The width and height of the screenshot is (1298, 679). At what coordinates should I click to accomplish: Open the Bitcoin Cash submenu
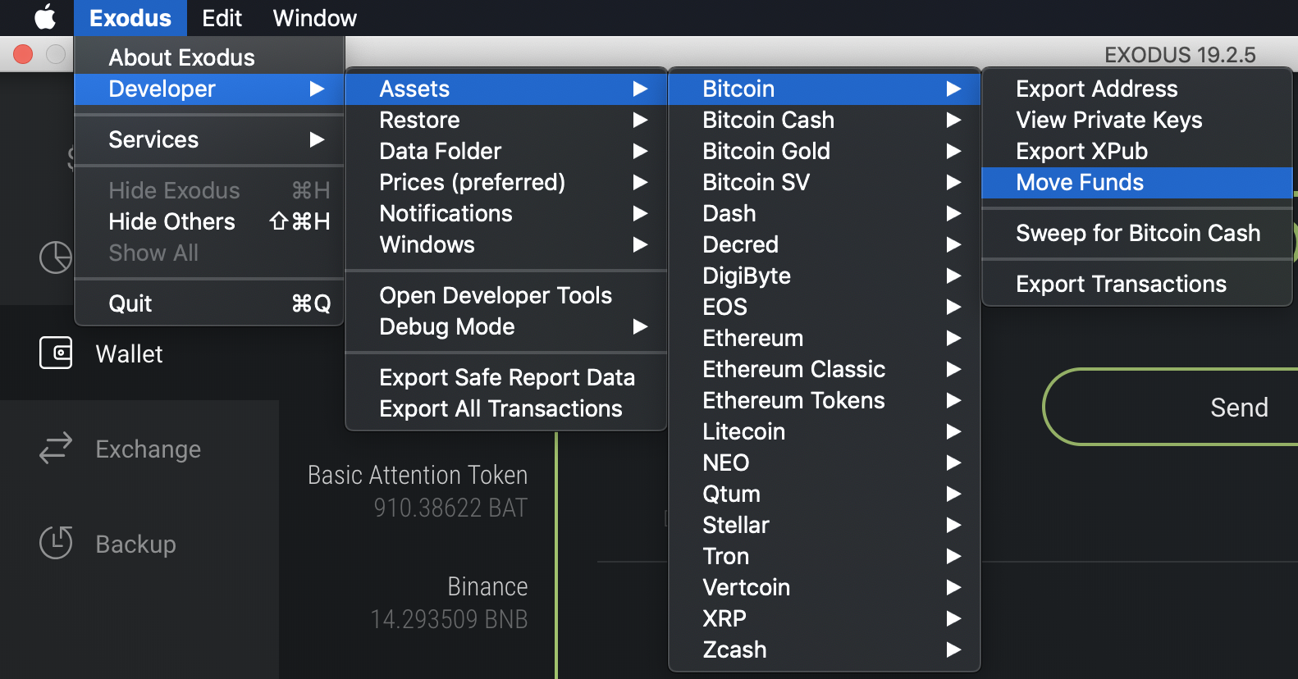825,120
